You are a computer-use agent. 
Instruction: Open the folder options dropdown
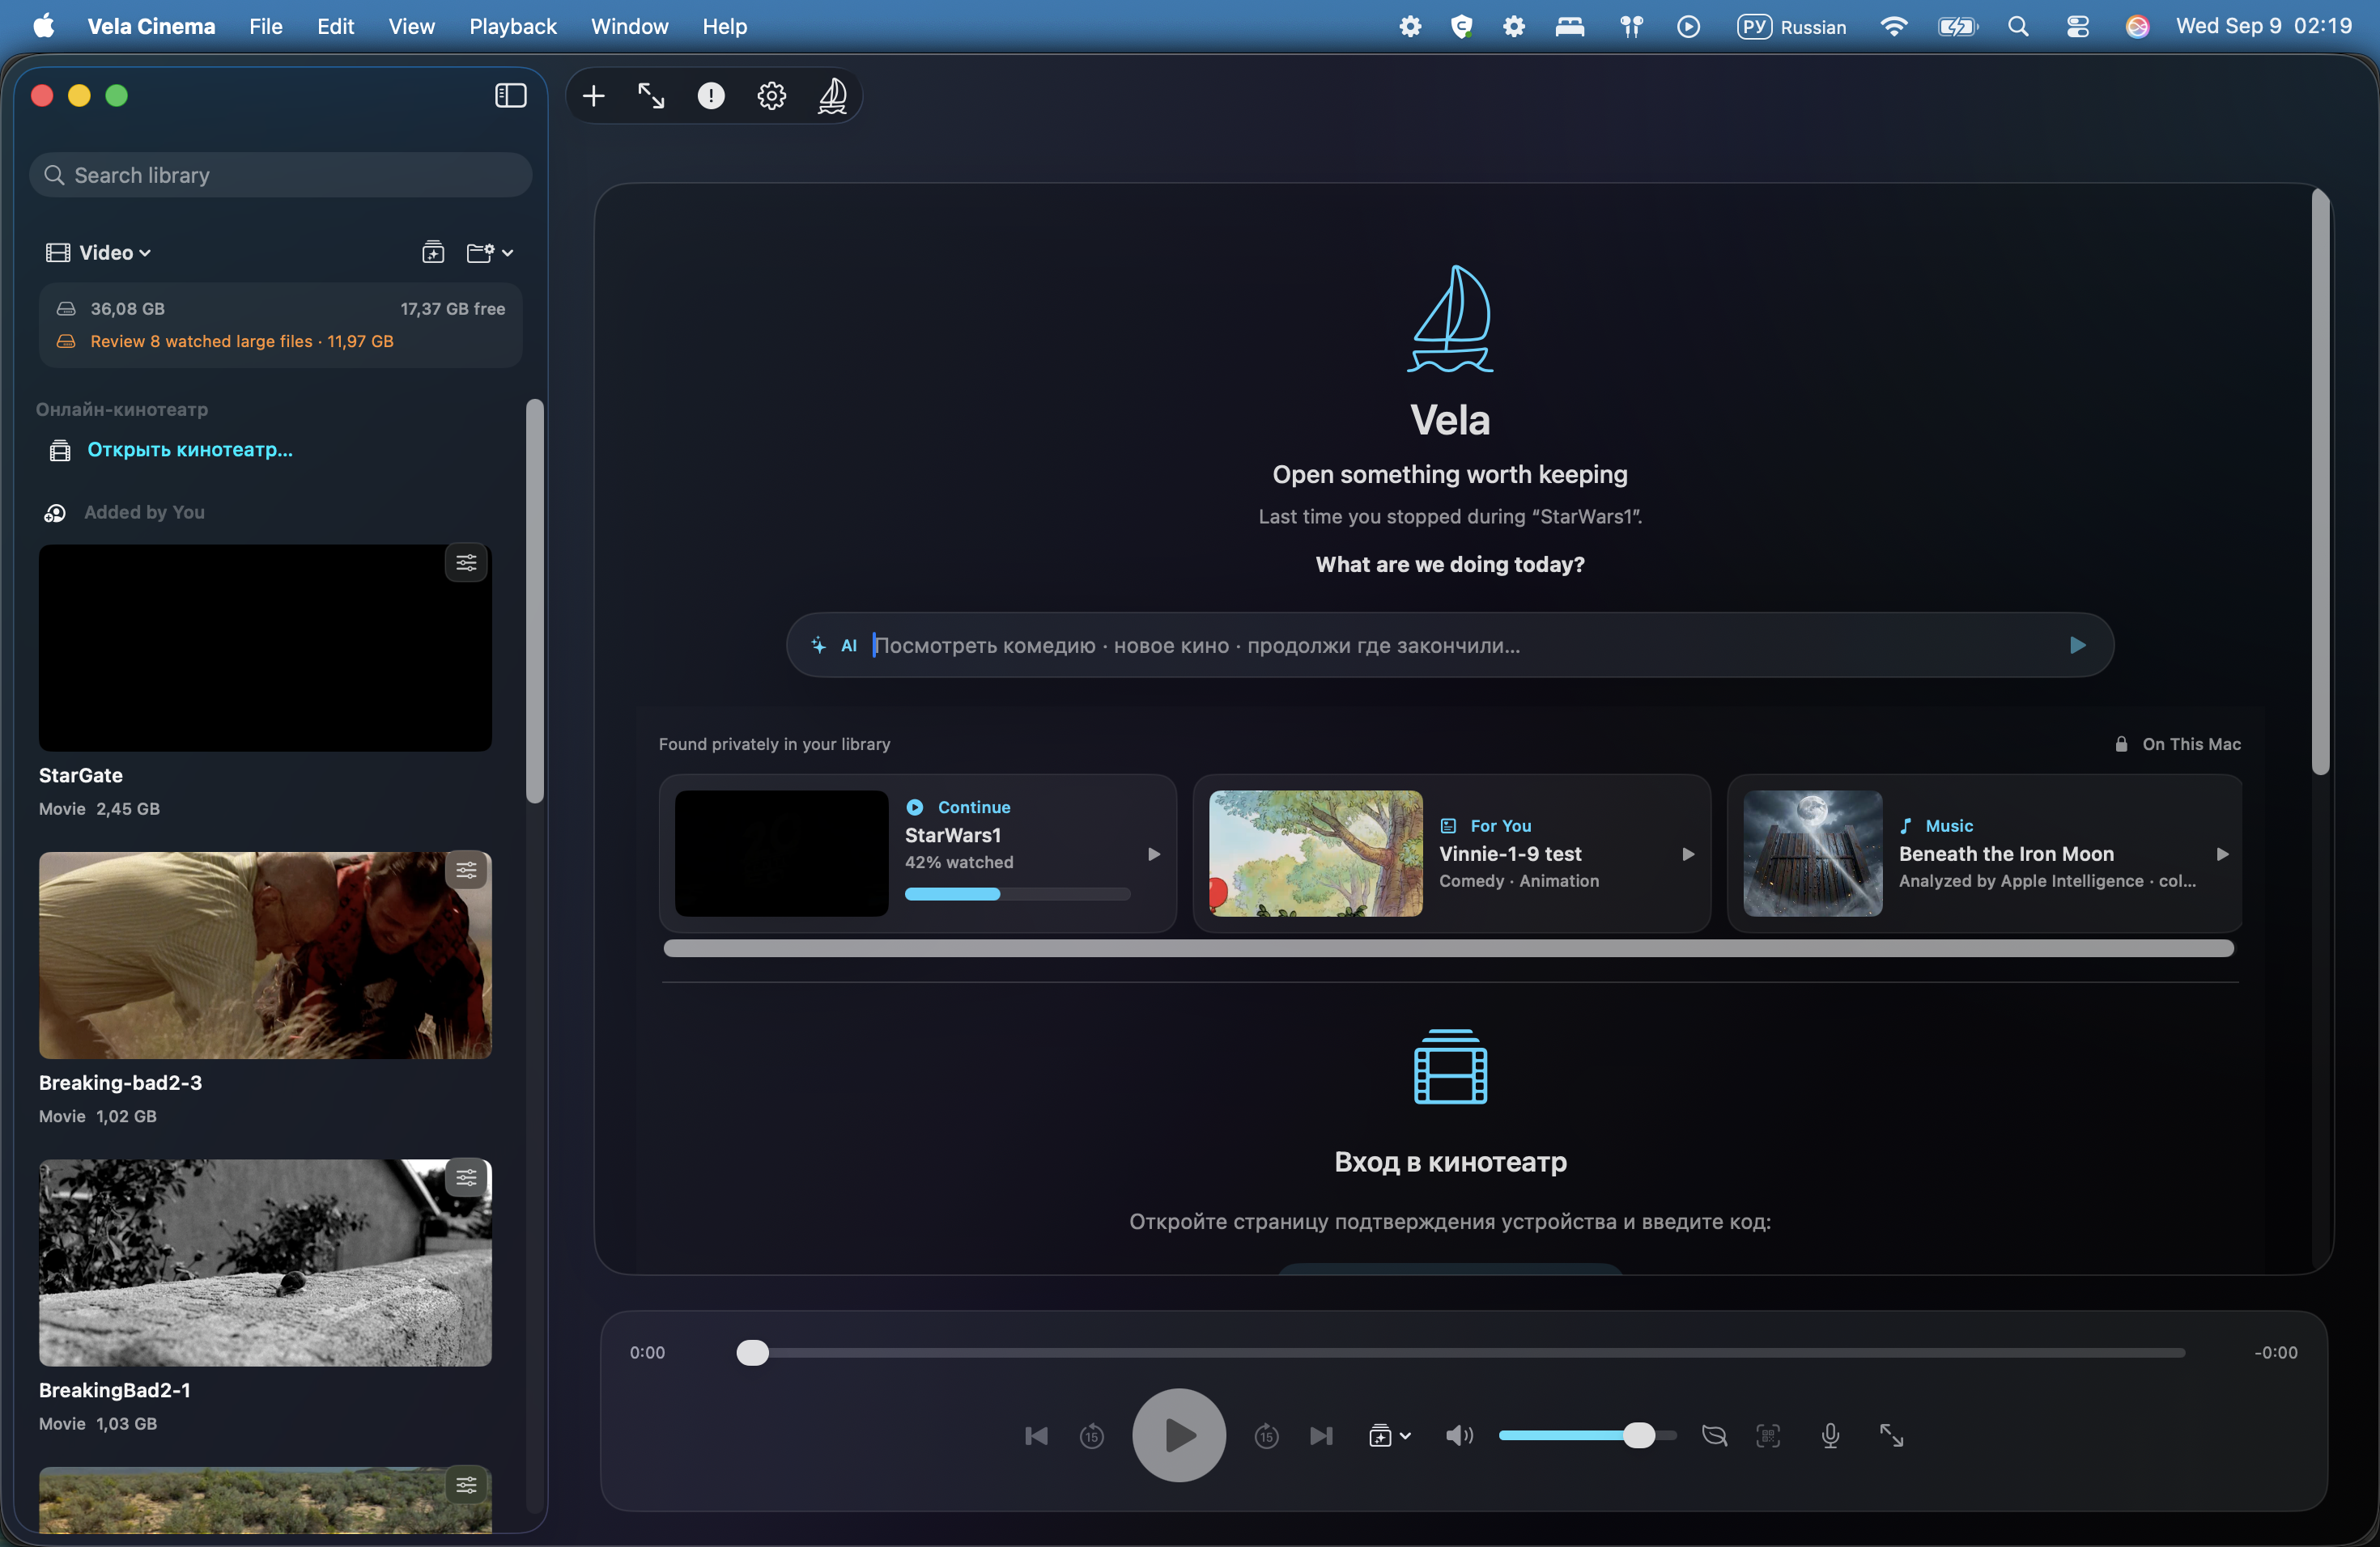point(490,252)
